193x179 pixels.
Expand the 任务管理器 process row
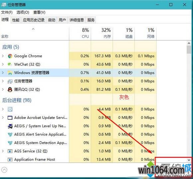[x=3, y=81]
